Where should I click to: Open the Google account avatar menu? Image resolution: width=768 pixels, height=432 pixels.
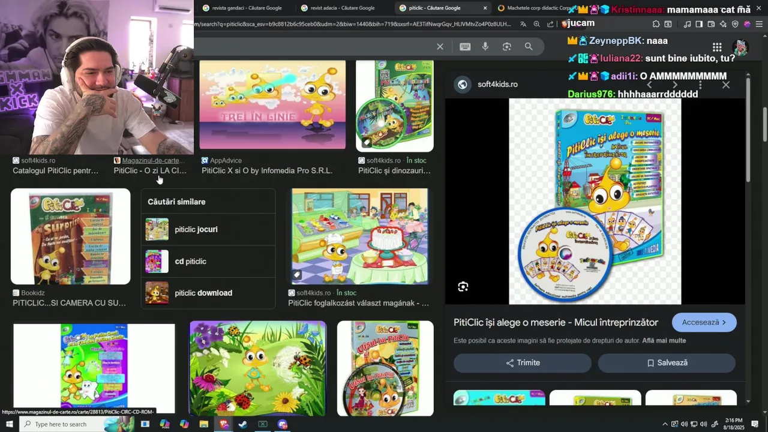[740, 47]
